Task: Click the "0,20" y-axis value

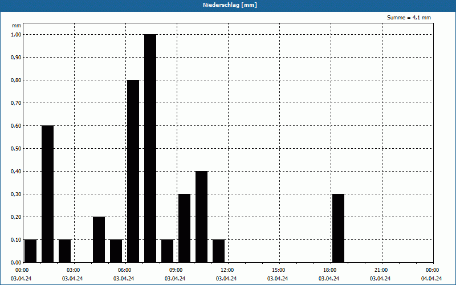Action: pyautogui.click(x=17, y=217)
